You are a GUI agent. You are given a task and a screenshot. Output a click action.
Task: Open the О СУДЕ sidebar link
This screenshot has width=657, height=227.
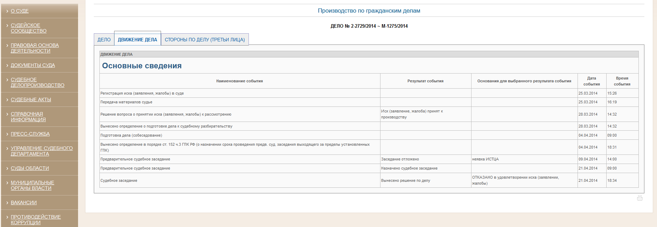coord(20,11)
